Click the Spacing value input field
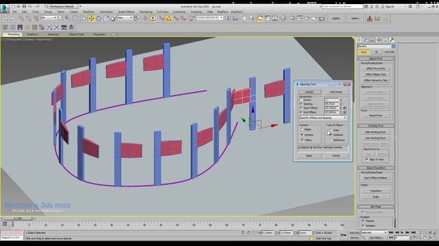 tap(332, 104)
